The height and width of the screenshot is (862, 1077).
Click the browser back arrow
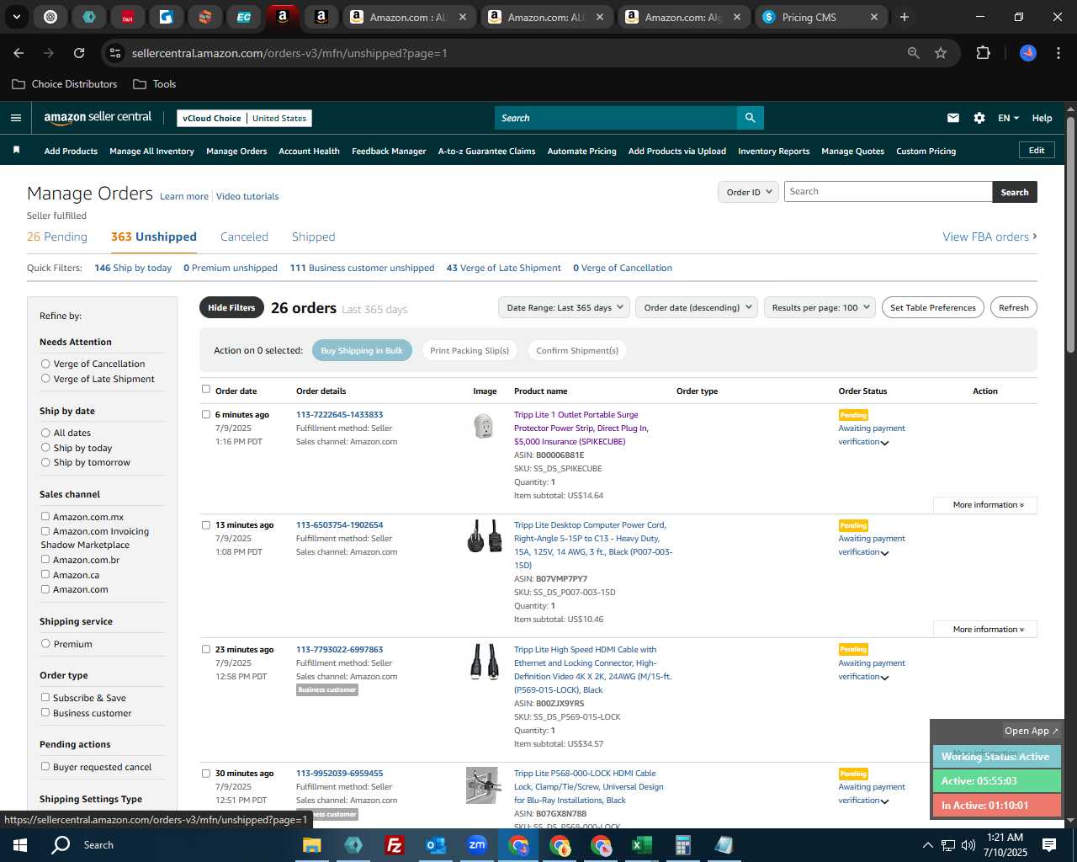point(19,53)
